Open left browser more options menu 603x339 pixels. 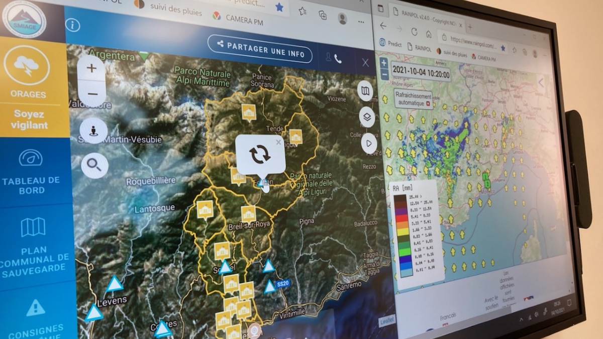pos(361,22)
